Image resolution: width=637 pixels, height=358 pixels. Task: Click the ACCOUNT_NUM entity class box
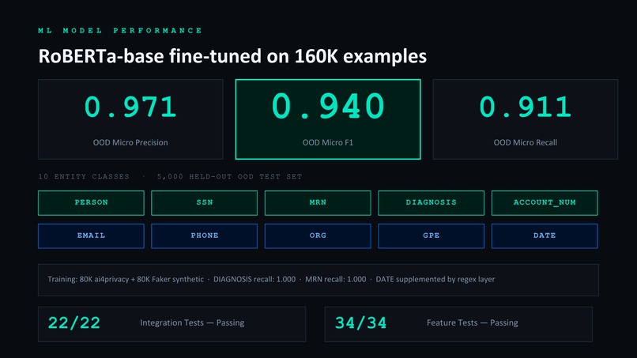[x=545, y=203]
